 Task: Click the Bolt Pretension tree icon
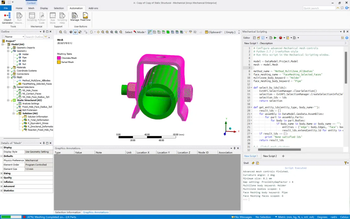(20, 110)
